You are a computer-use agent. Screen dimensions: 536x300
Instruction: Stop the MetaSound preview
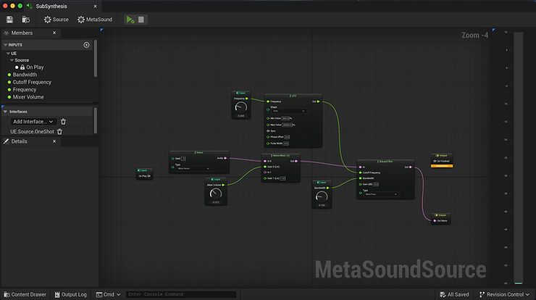141,20
